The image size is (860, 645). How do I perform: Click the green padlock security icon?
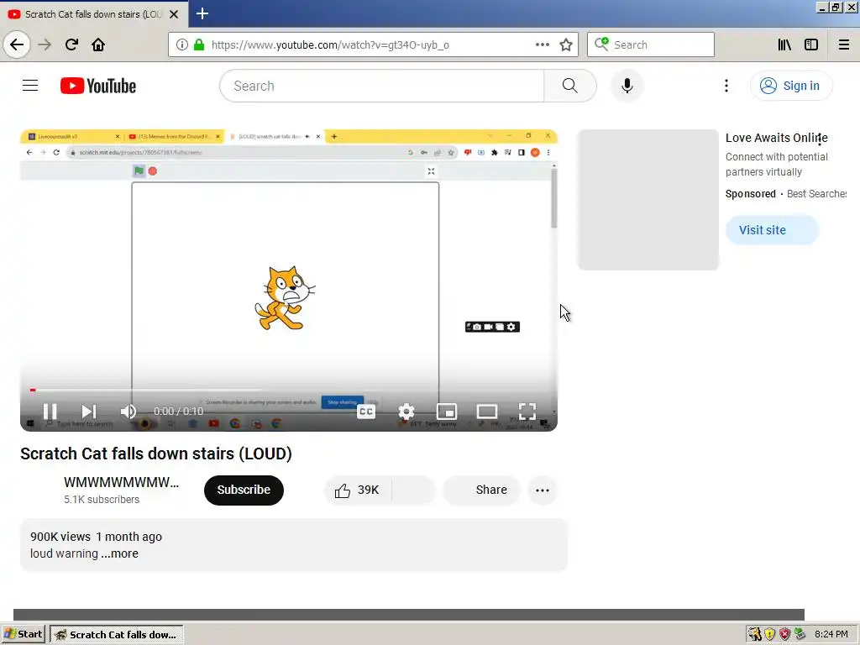(198, 45)
